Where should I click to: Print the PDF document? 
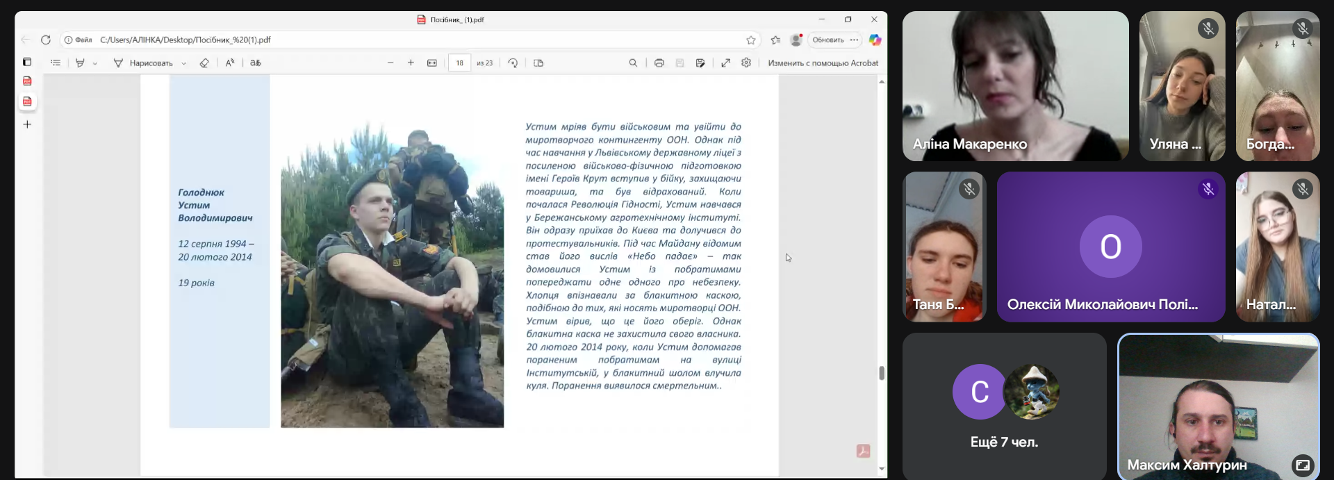tap(659, 63)
